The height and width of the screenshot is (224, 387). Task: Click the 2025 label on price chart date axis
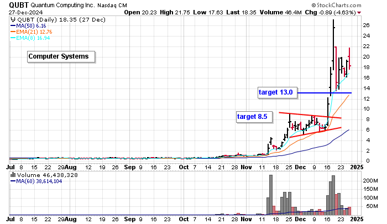[357, 168]
